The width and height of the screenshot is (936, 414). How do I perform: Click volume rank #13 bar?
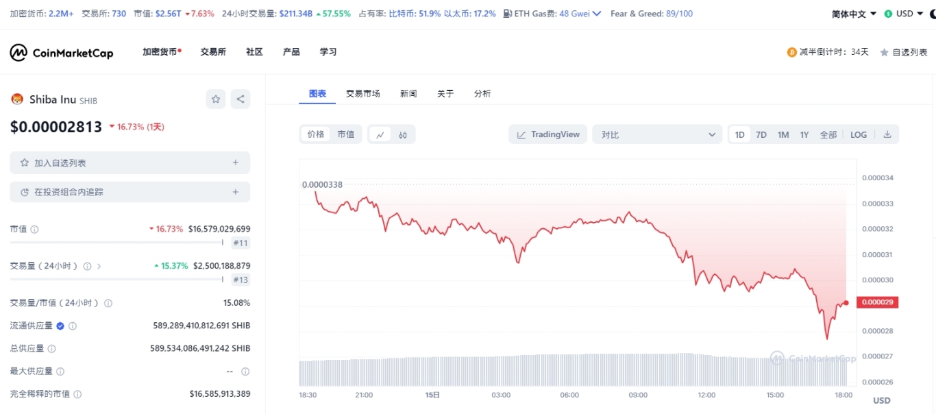pos(241,280)
